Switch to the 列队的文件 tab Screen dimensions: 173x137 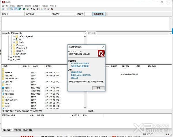point(7,130)
